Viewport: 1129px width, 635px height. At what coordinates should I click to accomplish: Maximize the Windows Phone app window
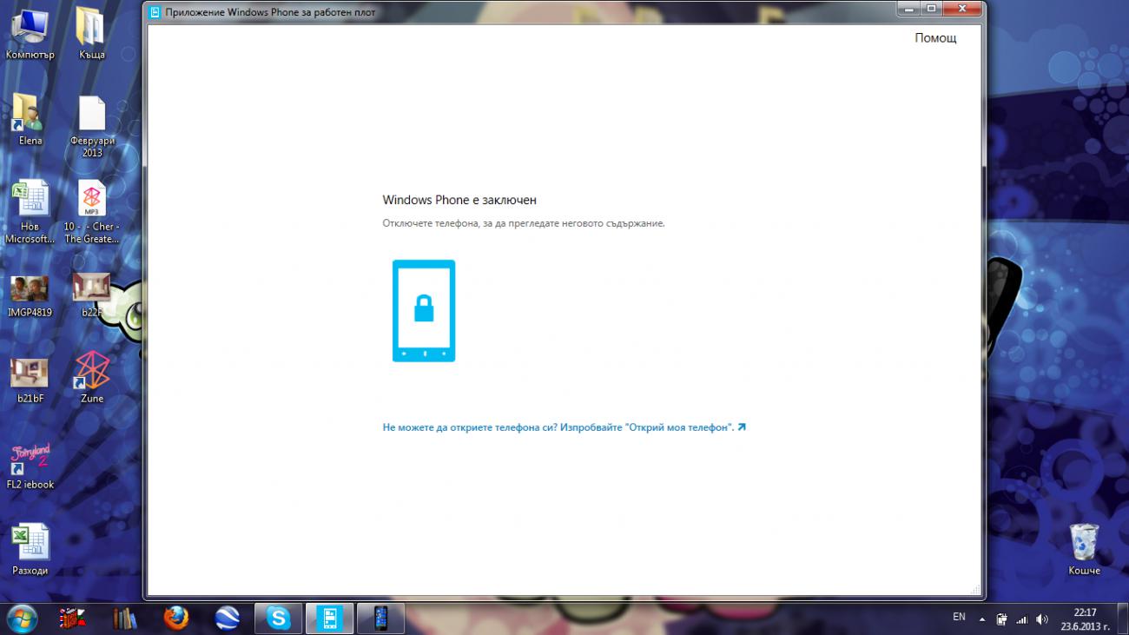point(932,10)
